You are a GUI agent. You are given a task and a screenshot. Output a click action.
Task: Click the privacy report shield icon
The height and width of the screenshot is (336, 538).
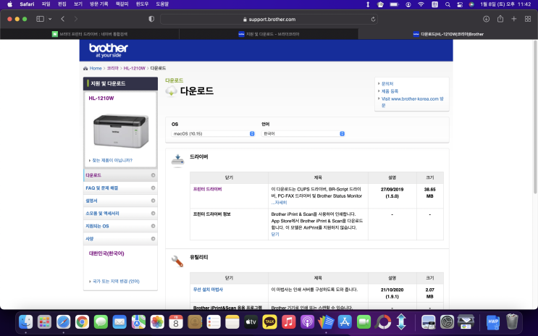point(151,19)
